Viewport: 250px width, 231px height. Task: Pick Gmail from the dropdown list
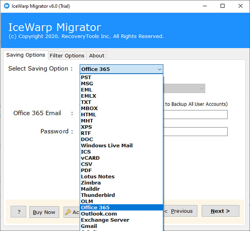pos(121,226)
